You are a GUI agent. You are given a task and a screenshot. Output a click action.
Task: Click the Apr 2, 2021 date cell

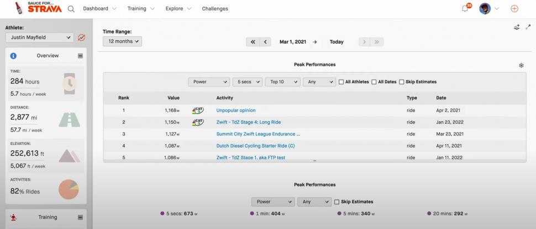[448, 111]
